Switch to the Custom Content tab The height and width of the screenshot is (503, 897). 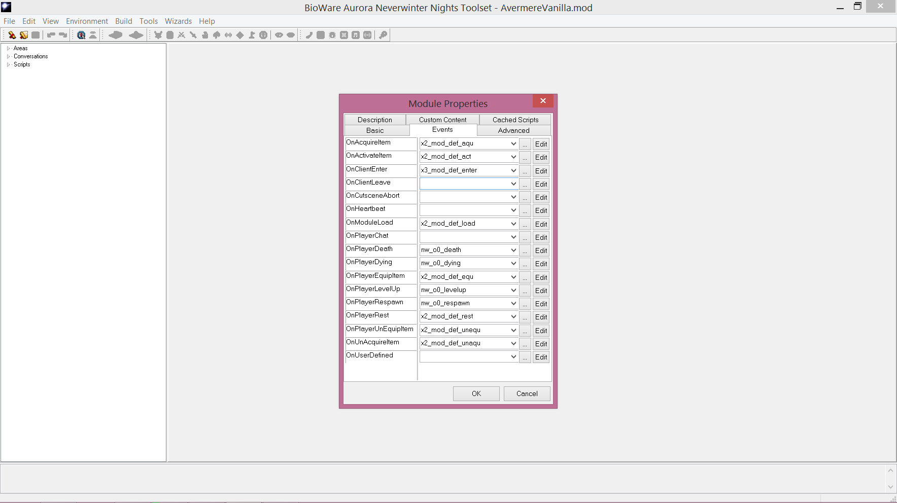click(x=443, y=120)
